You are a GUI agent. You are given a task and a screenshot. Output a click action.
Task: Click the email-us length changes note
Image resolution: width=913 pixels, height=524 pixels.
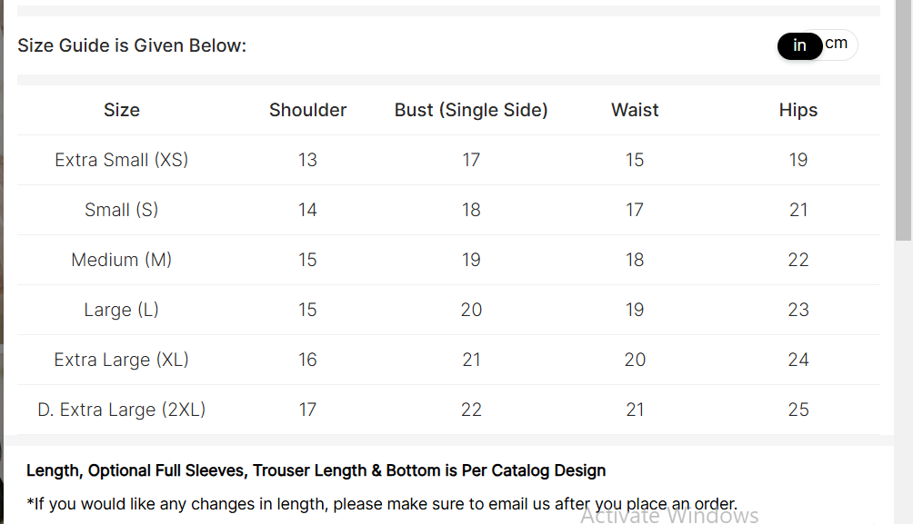[382, 504]
